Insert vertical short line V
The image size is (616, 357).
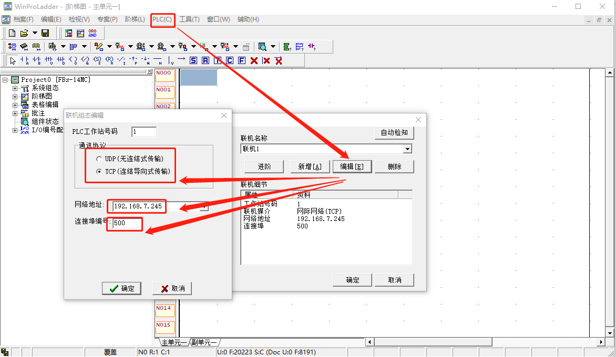click(x=170, y=60)
